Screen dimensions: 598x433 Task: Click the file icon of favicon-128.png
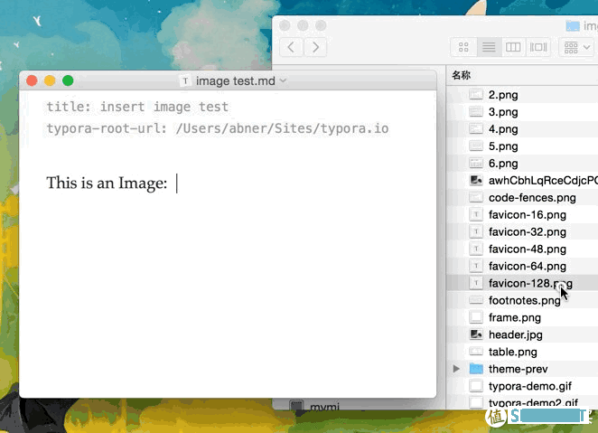tap(476, 283)
